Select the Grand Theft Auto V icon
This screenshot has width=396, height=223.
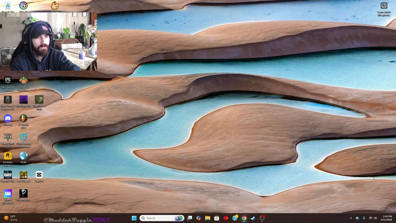8,141
